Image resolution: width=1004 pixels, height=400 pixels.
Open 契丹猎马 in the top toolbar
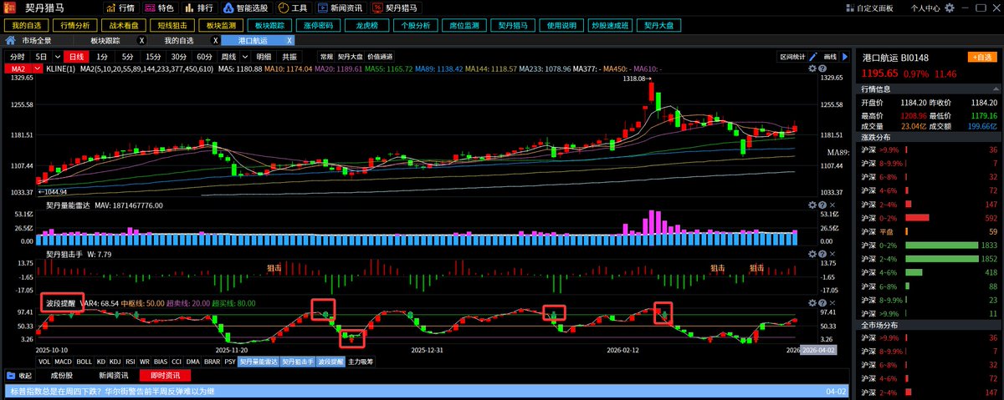click(x=396, y=8)
